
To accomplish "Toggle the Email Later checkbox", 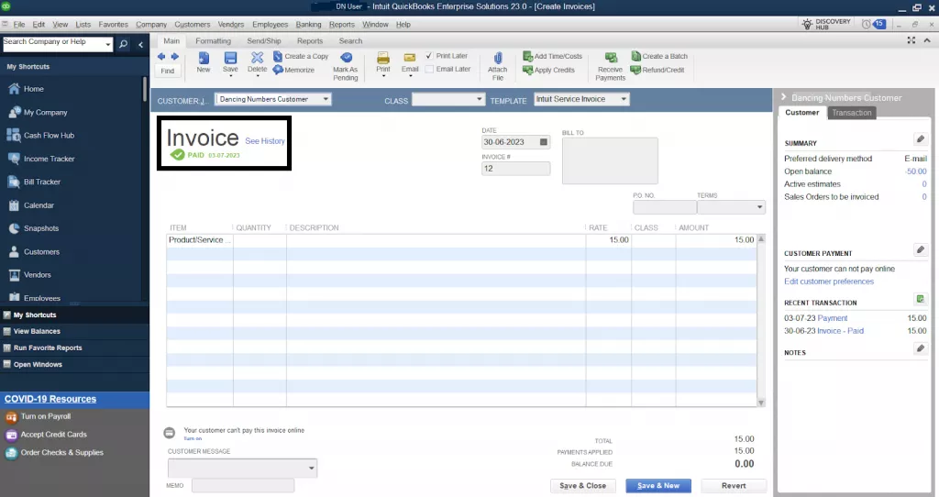I will (429, 70).
